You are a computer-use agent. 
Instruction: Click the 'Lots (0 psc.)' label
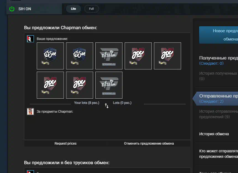[x=122, y=103]
